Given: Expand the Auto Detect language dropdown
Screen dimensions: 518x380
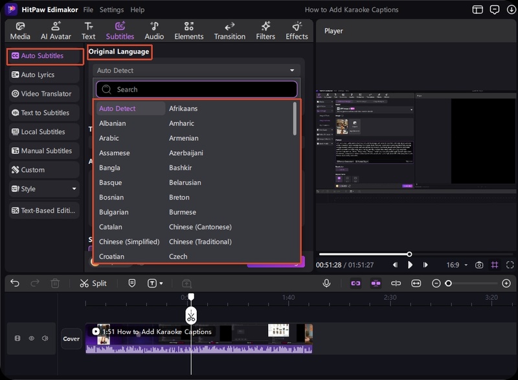Looking at the screenshot, I should [x=196, y=70].
